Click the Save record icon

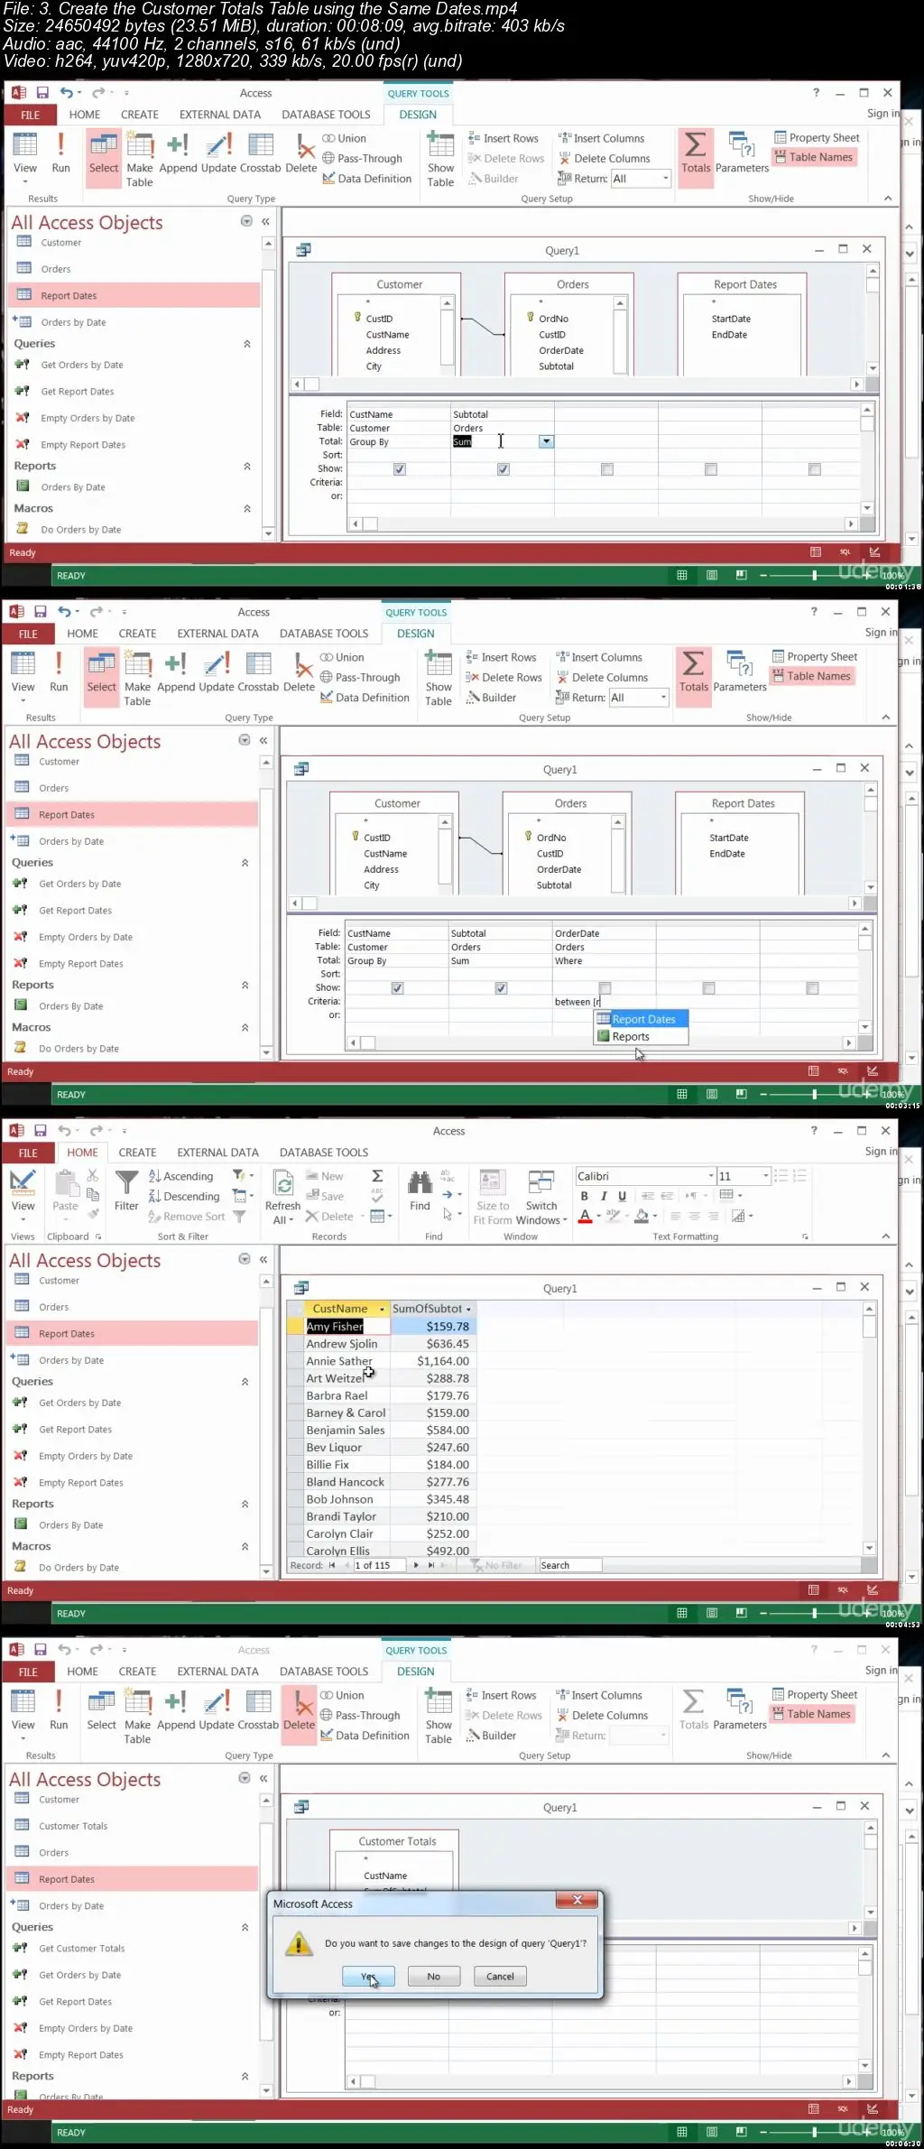(312, 1196)
